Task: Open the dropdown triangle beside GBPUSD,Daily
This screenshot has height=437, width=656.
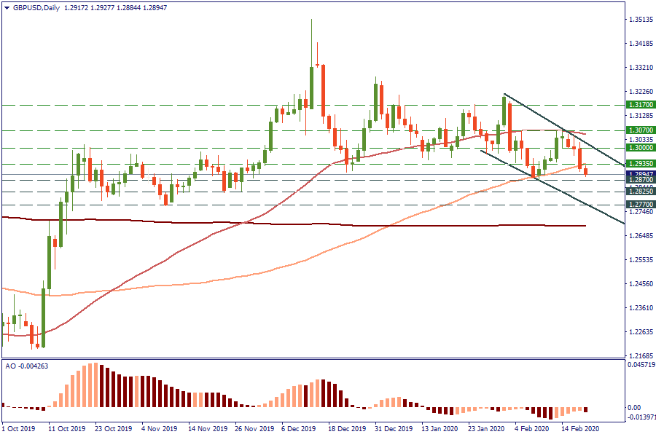Action: click(7, 8)
